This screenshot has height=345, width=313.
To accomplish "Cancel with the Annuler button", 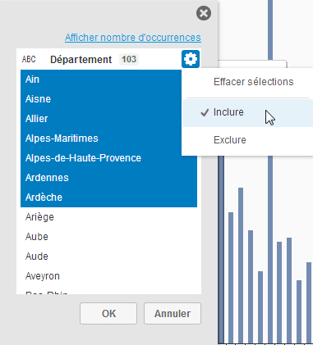I will pos(173,313).
